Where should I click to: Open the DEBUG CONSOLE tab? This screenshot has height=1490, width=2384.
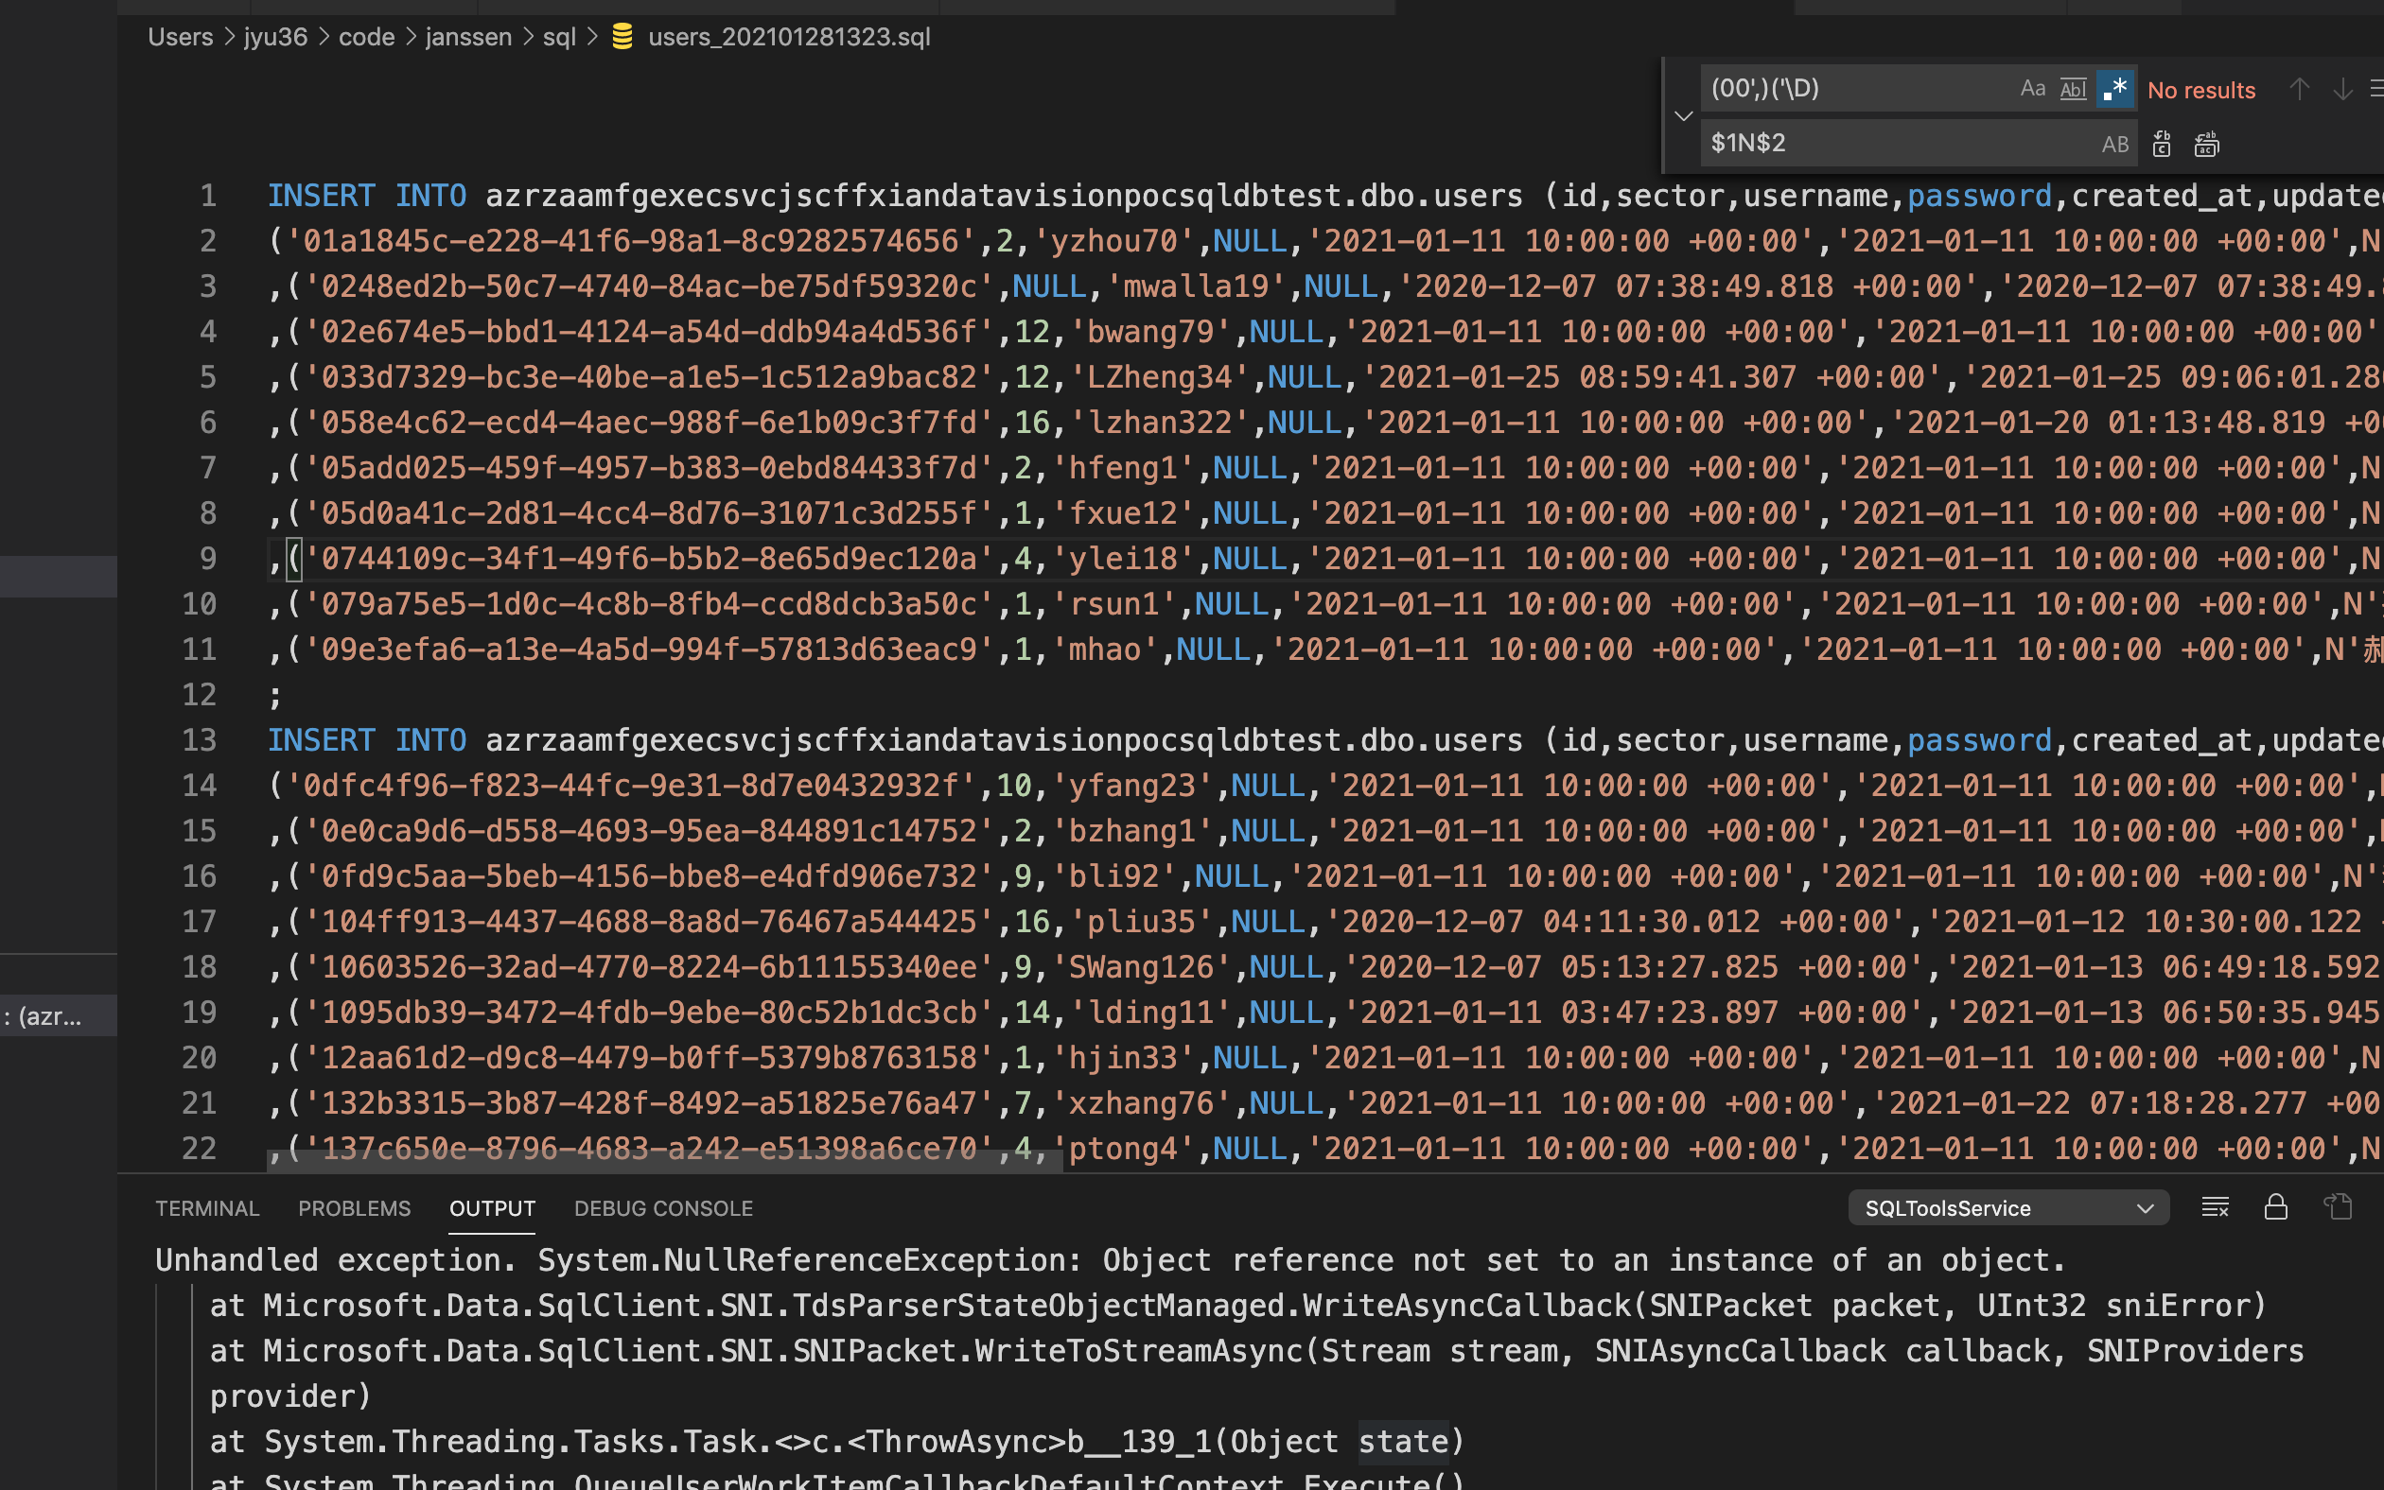coord(663,1208)
